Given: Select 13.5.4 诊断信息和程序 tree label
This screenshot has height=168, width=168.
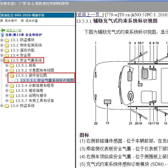Looking at the screenshot, I should [35, 85].
